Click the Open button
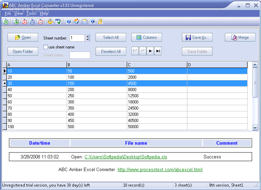This screenshot has height=190, width=261. click(23, 37)
